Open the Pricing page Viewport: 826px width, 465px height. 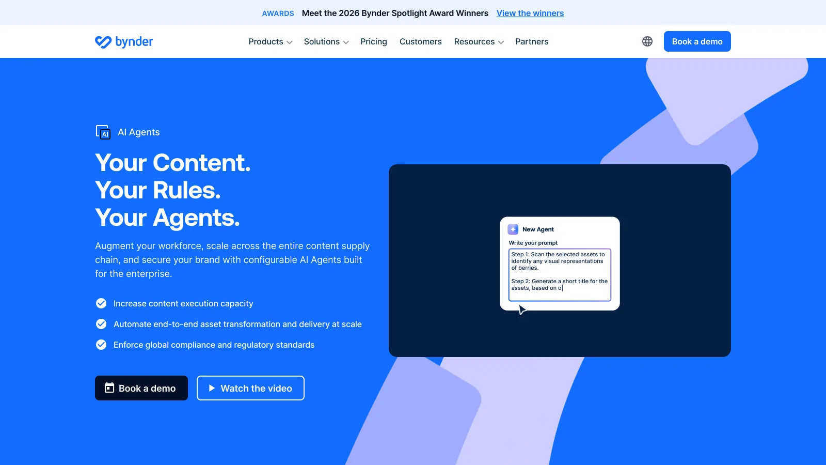pyautogui.click(x=374, y=41)
